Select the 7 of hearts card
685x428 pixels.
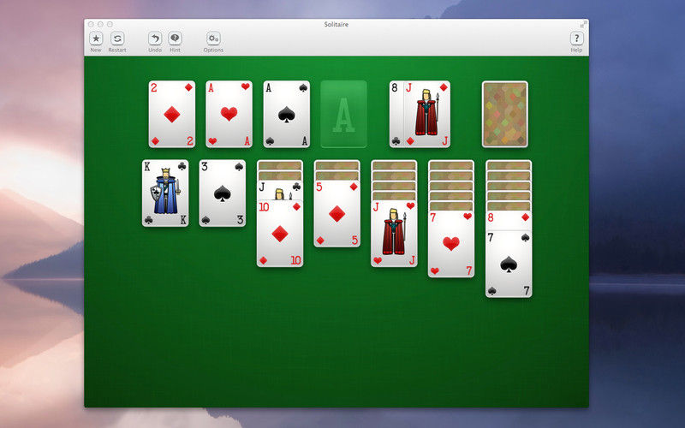[451, 244]
